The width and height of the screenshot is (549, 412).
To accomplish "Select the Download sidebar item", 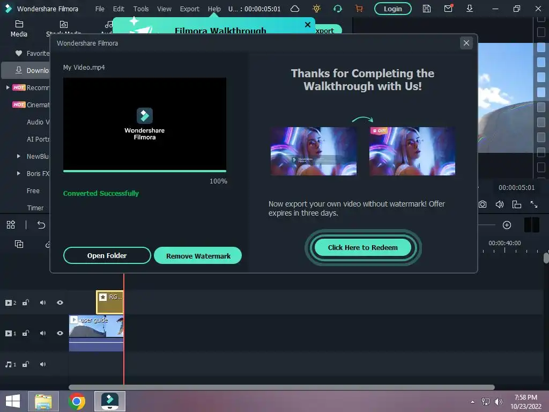I will [26, 70].
